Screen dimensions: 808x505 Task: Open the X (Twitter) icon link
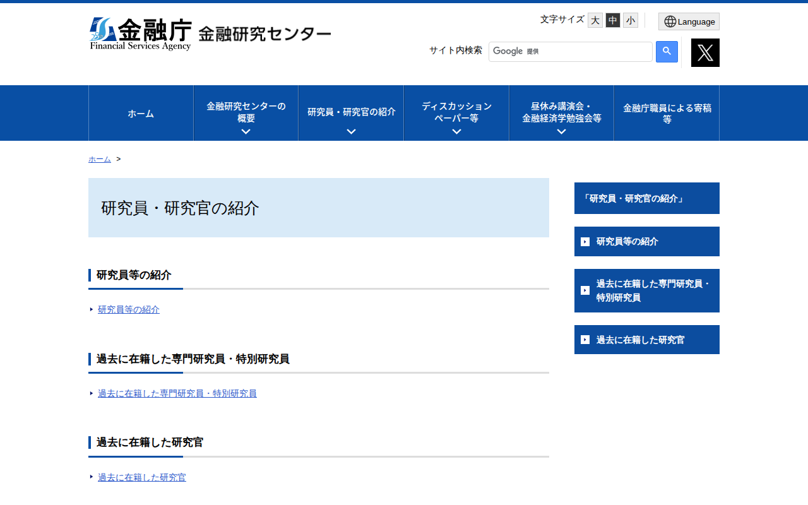(705, 52)
